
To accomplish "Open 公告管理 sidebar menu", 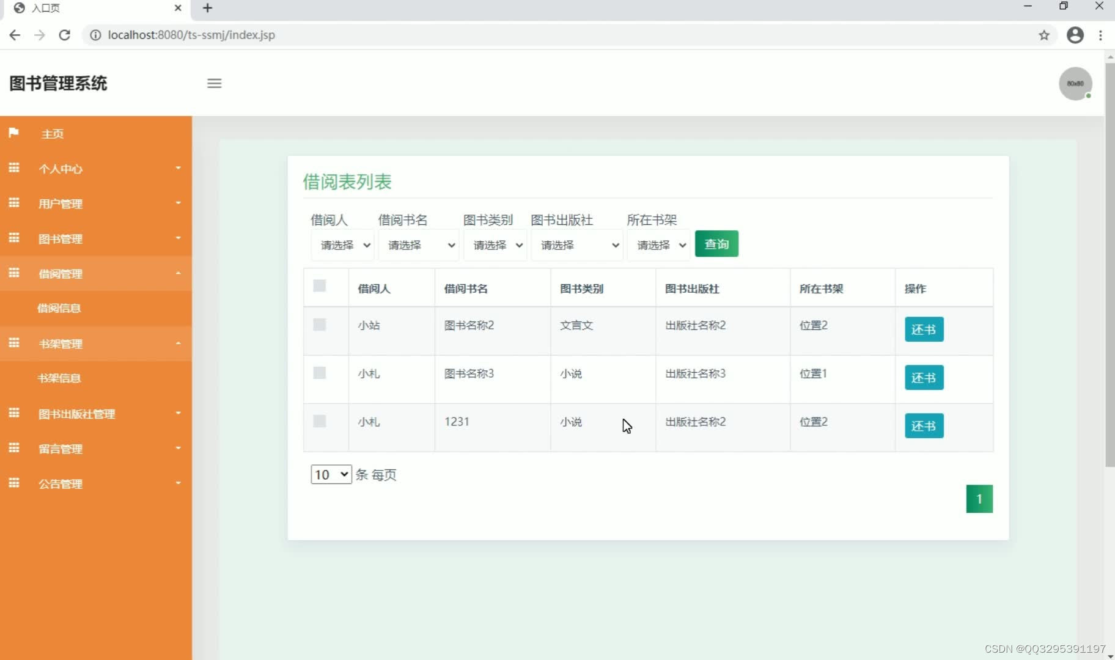I will tap(96, 483).
